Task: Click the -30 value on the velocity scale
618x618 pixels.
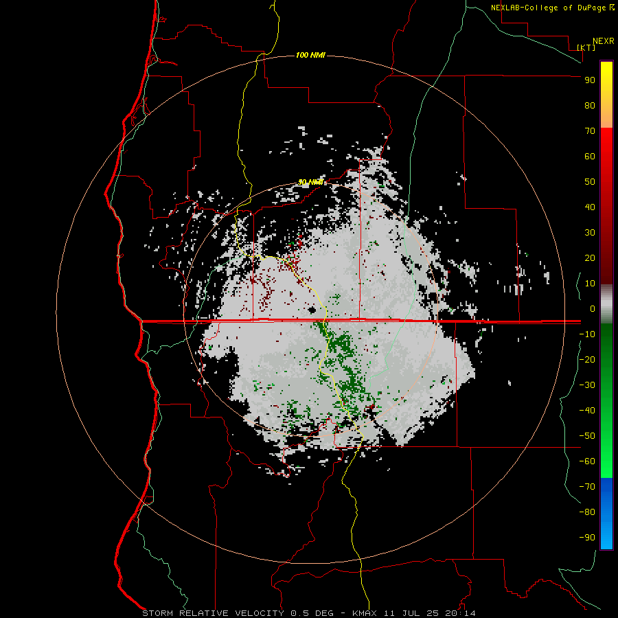Action: click(587, 385)
